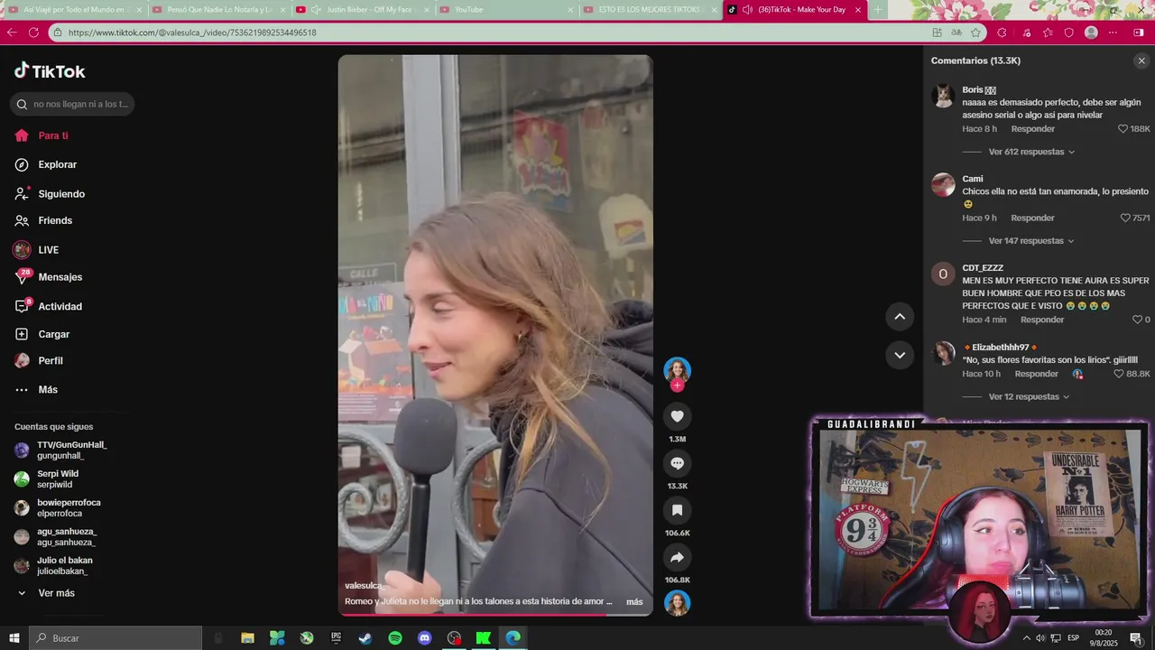Reply to Elizabethhh97's comment
Viewport: 1155px width, 650px height.
coord(1036,374)
